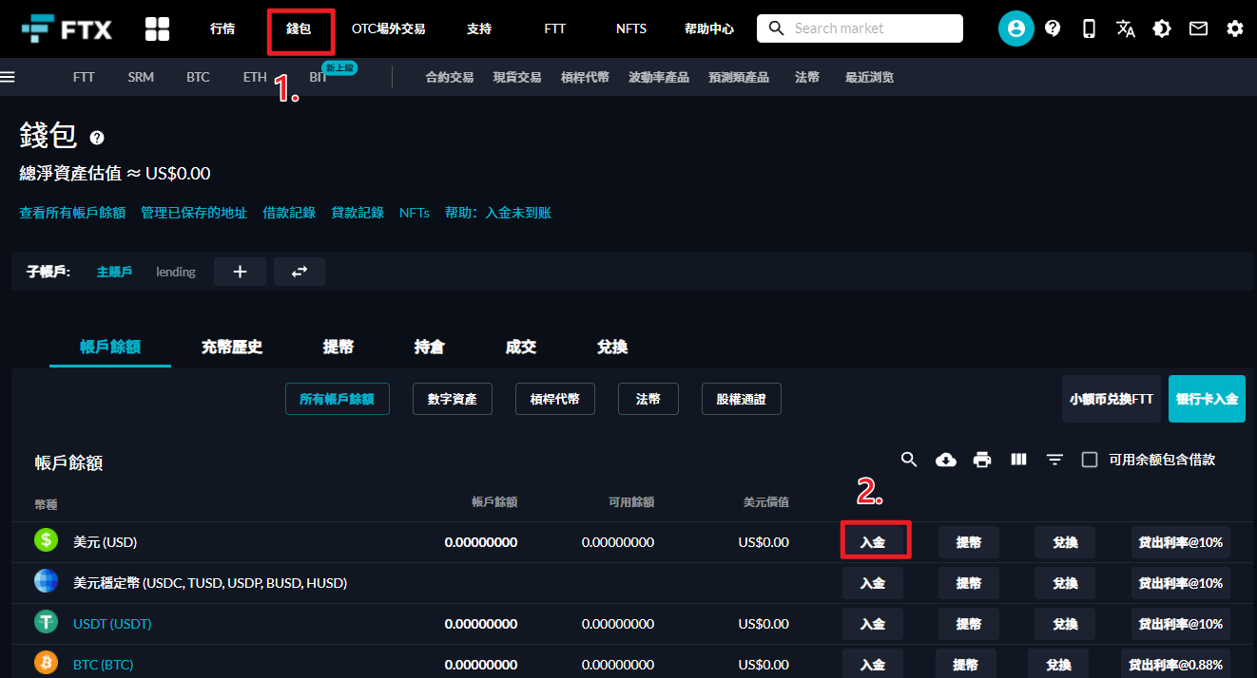Screen dimensions: 1257x678
Task: Open the apps grid icon
Action: [157, 28]
